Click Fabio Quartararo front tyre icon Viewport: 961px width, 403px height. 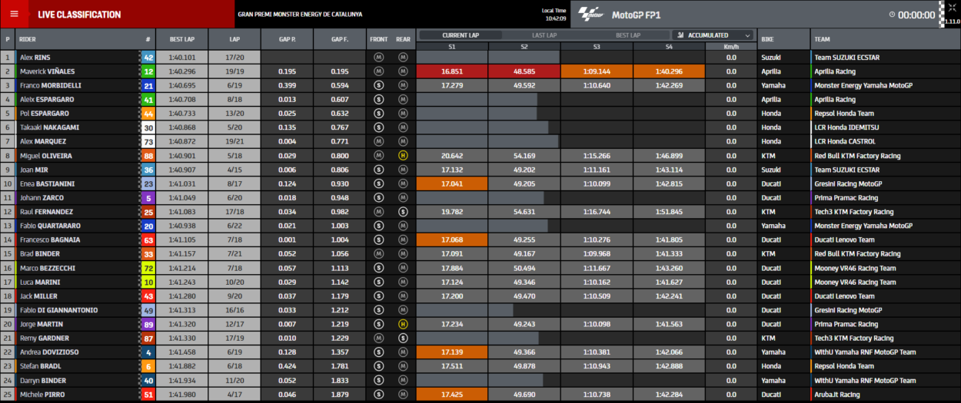[378, 226]
